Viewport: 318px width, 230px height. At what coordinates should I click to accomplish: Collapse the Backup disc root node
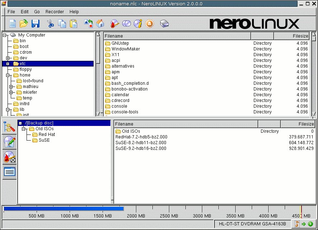click(x=20, y=123)
